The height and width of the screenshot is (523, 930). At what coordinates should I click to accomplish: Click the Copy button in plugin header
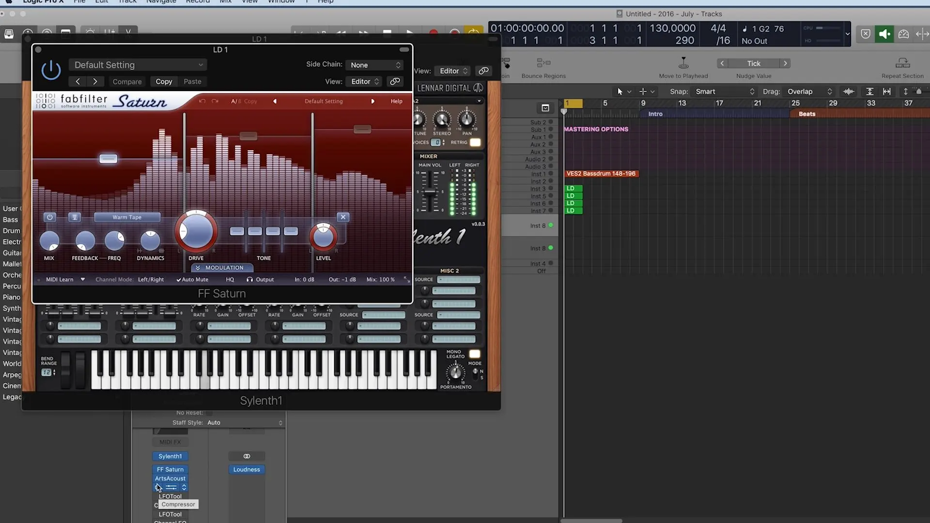tap(164, 81)
